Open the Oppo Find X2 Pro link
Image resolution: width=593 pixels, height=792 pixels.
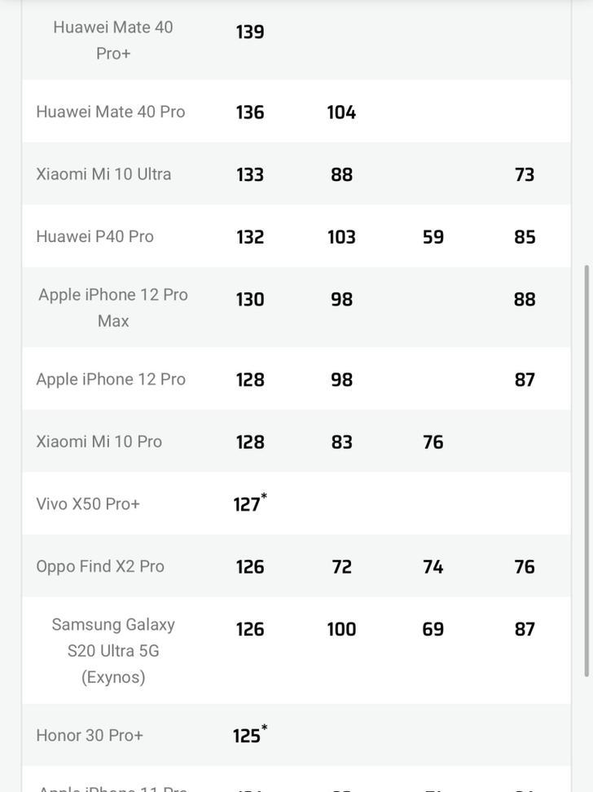(100, 566)
